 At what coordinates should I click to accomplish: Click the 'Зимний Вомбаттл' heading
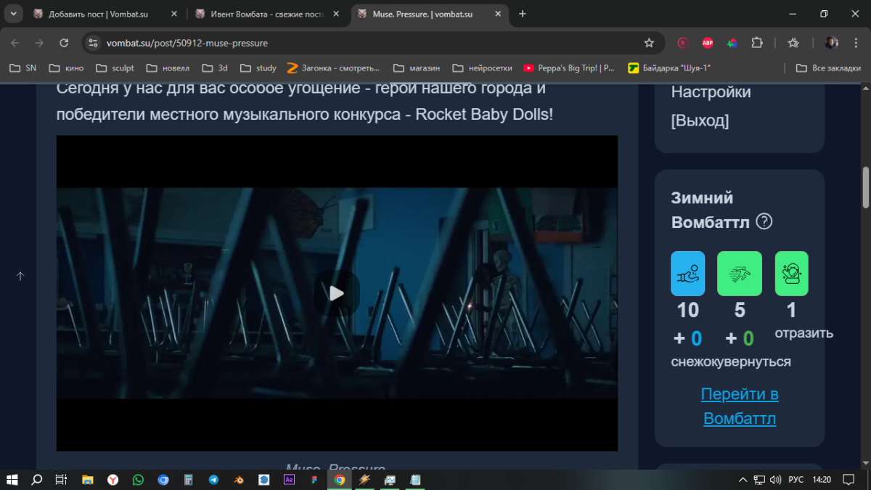pyautogui.click(x=711, y=210)
